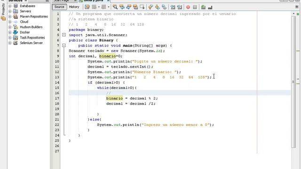301x169 pixels.
Task: Go to Next Bookmark icon
Action: [x=158, y=7]
